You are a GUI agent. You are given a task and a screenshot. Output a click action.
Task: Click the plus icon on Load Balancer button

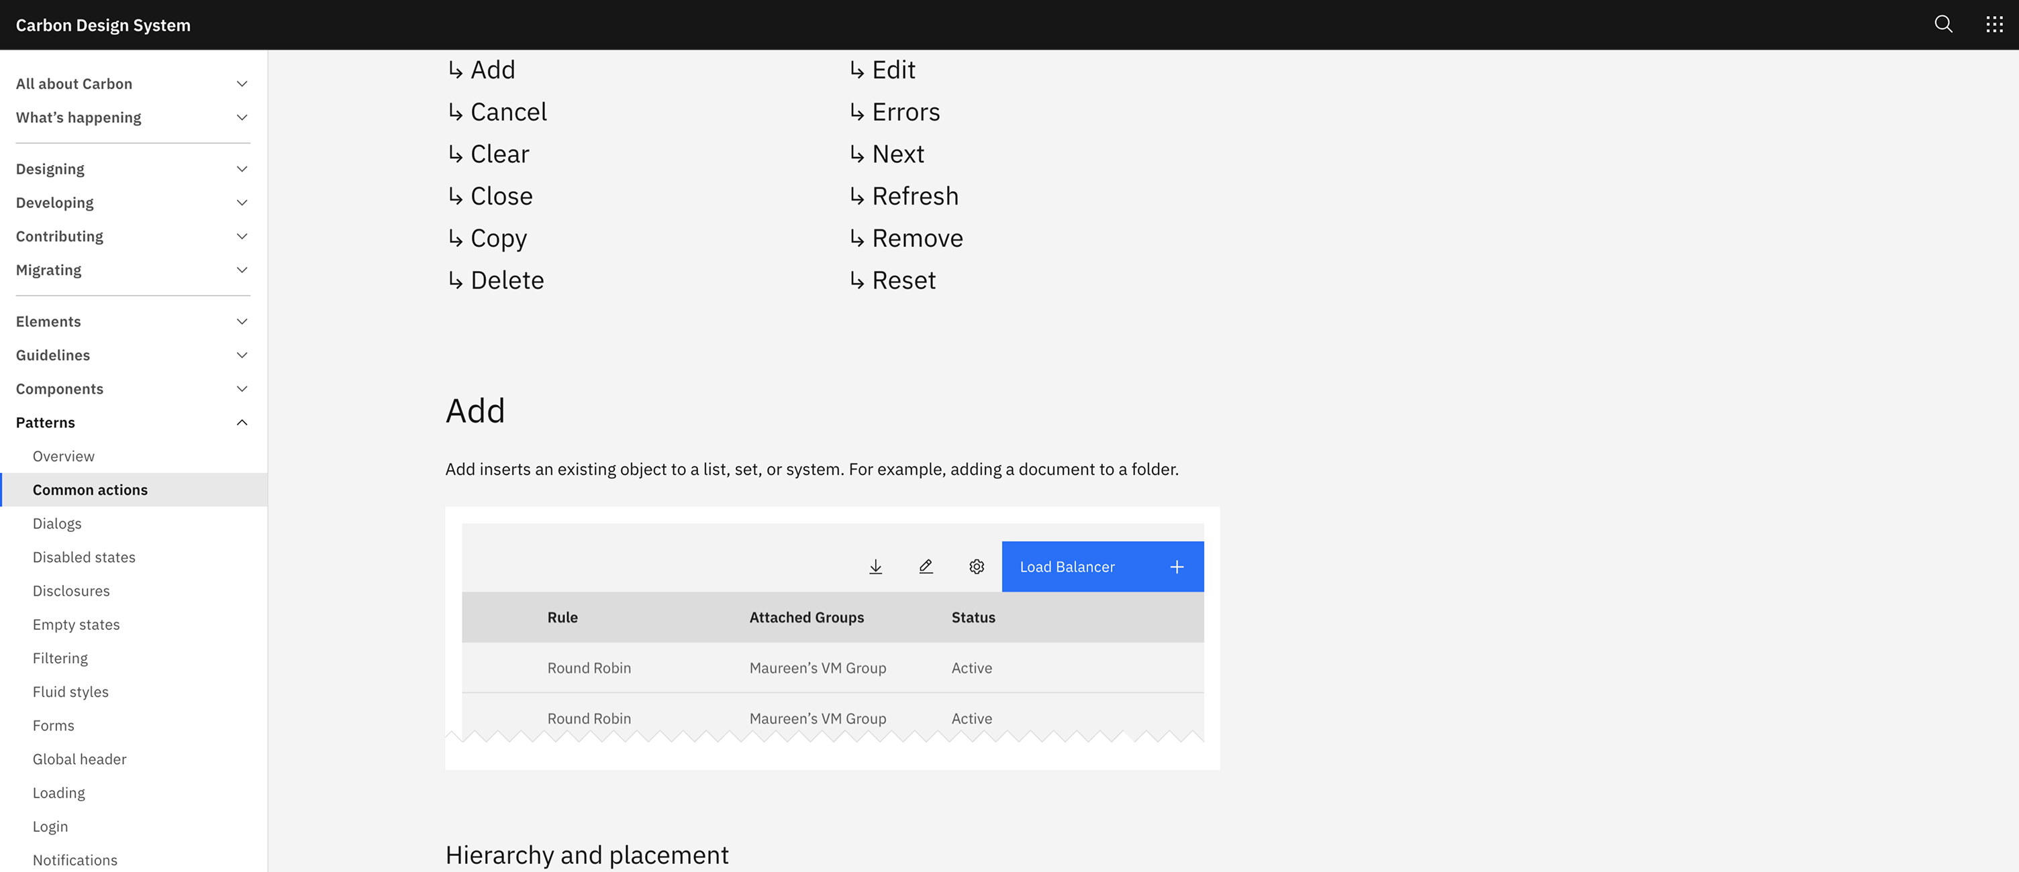coord(1177,566)
